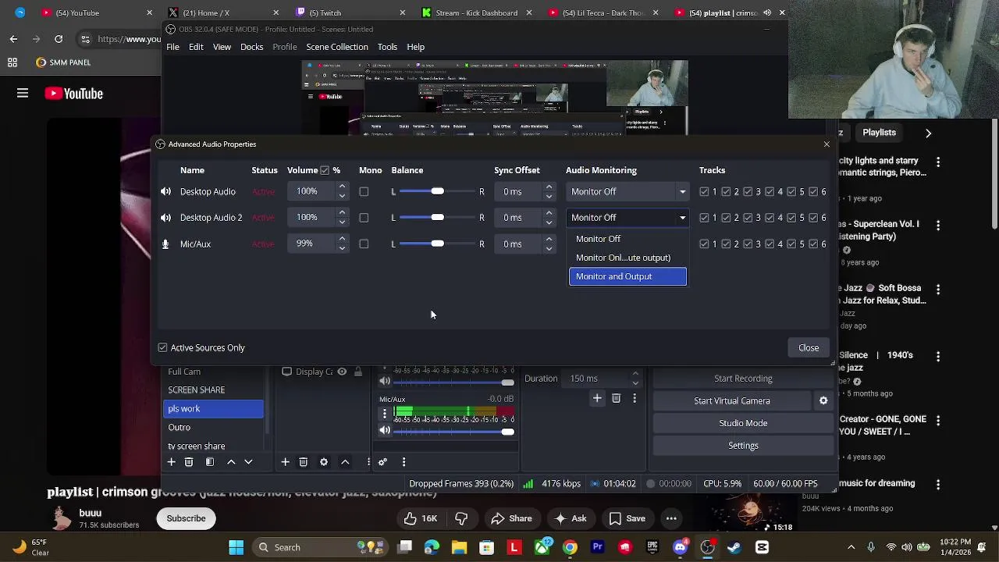Click Start Virtual Camera button
Viewport: 999px width, 562px height.
point(732,400)
